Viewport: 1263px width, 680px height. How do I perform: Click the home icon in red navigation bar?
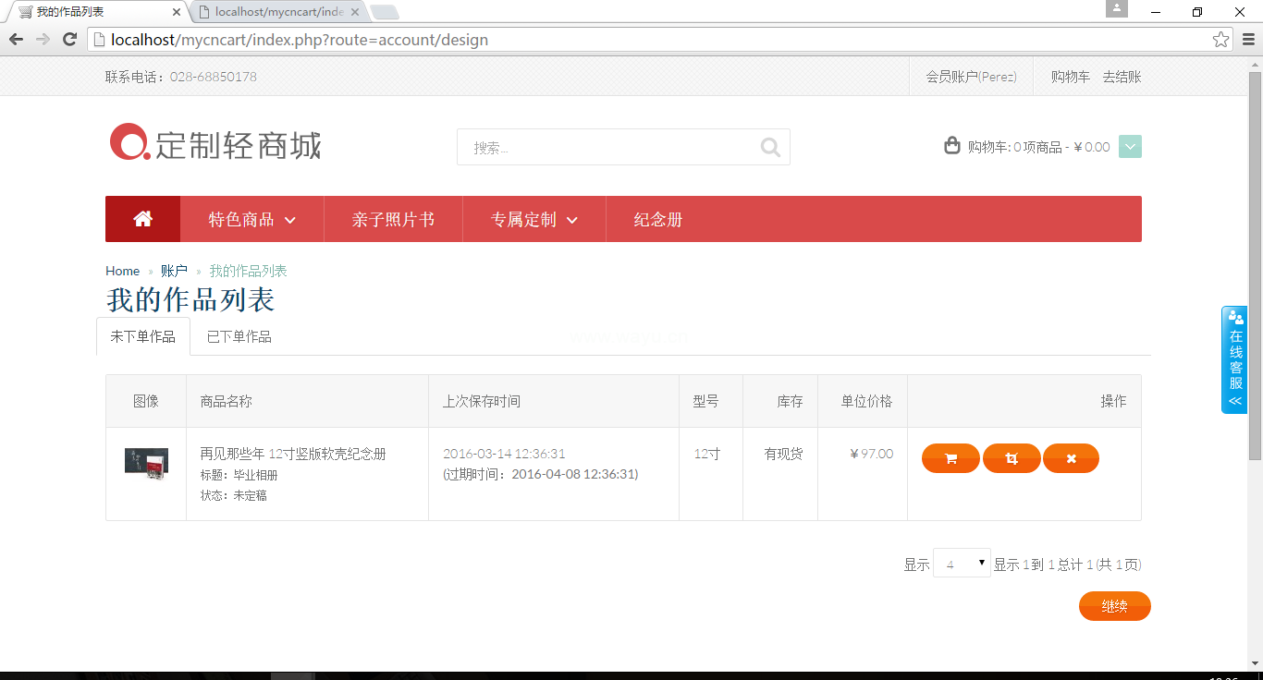(142, 219)
